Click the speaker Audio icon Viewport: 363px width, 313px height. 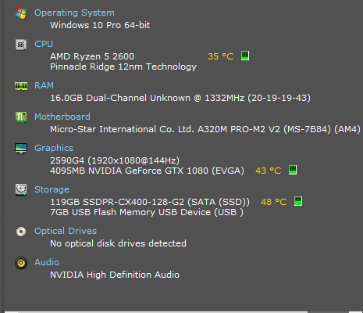tap(21, 263)
